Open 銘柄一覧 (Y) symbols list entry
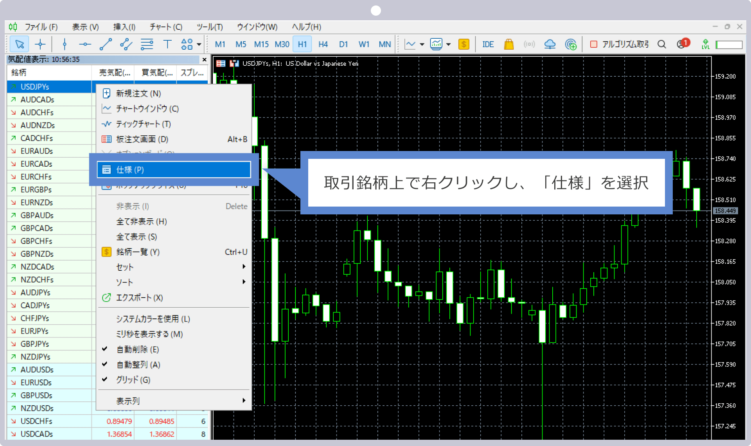The height and width of the screenshot is (446, 751). (174, 252)
